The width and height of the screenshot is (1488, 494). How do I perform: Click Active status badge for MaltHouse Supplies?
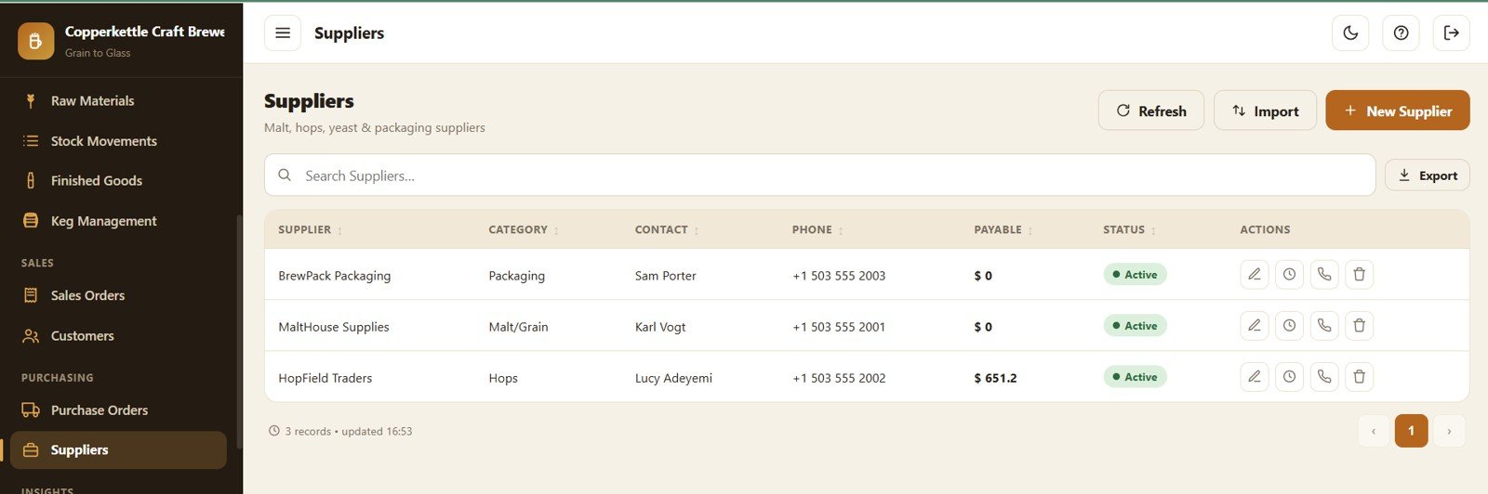click(x=1135, y=326)
